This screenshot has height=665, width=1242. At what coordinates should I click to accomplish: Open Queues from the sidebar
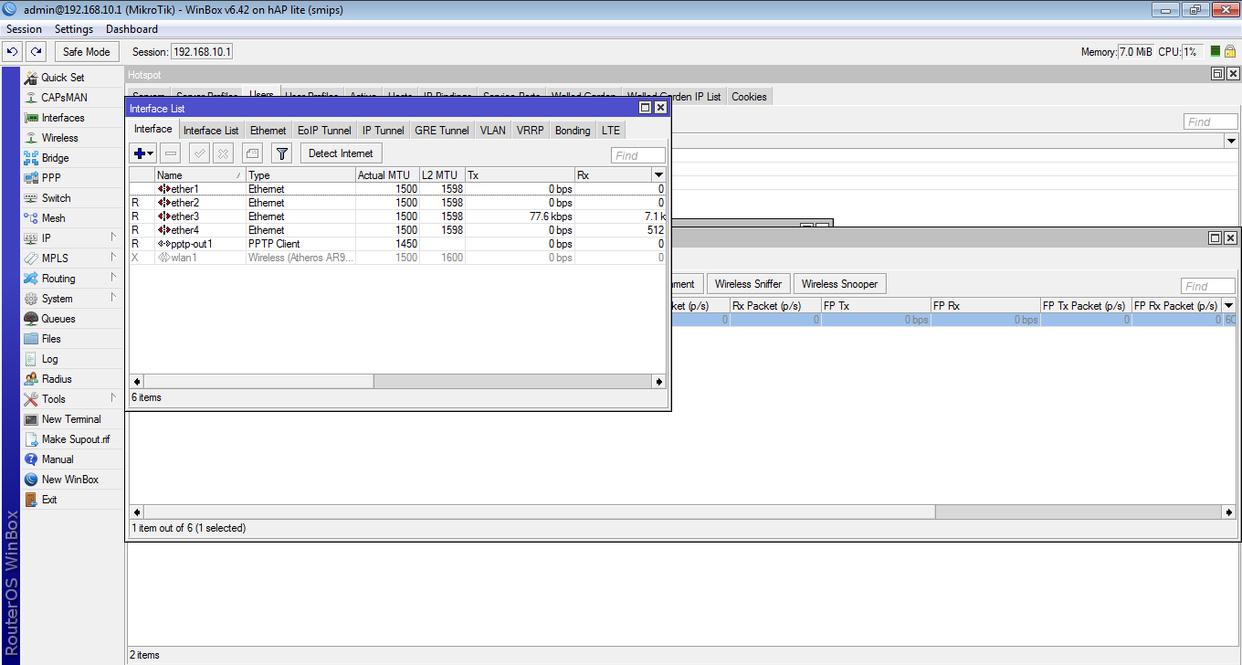[x=58, y=319]
